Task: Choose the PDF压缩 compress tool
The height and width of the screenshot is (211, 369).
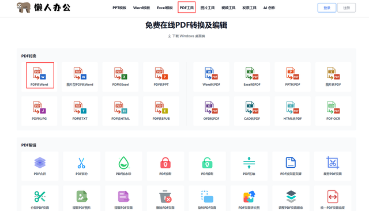Action: point(249,166)
